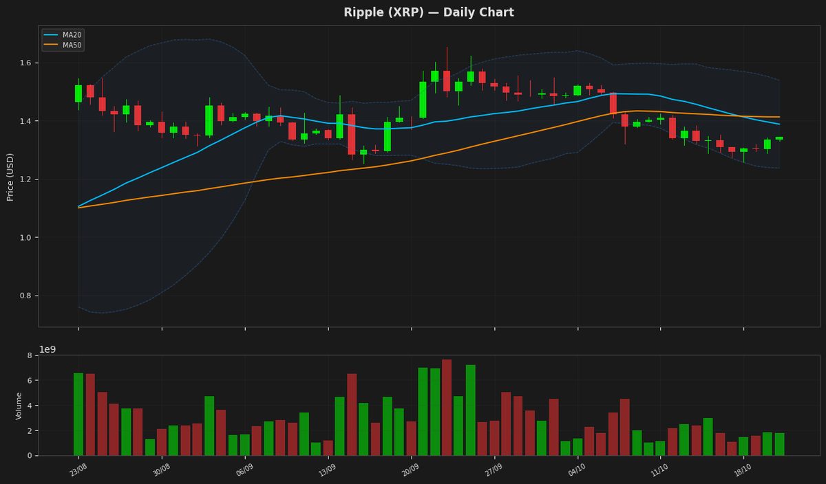
Task: Click the 13/09 date label
Action: [327, 470]
